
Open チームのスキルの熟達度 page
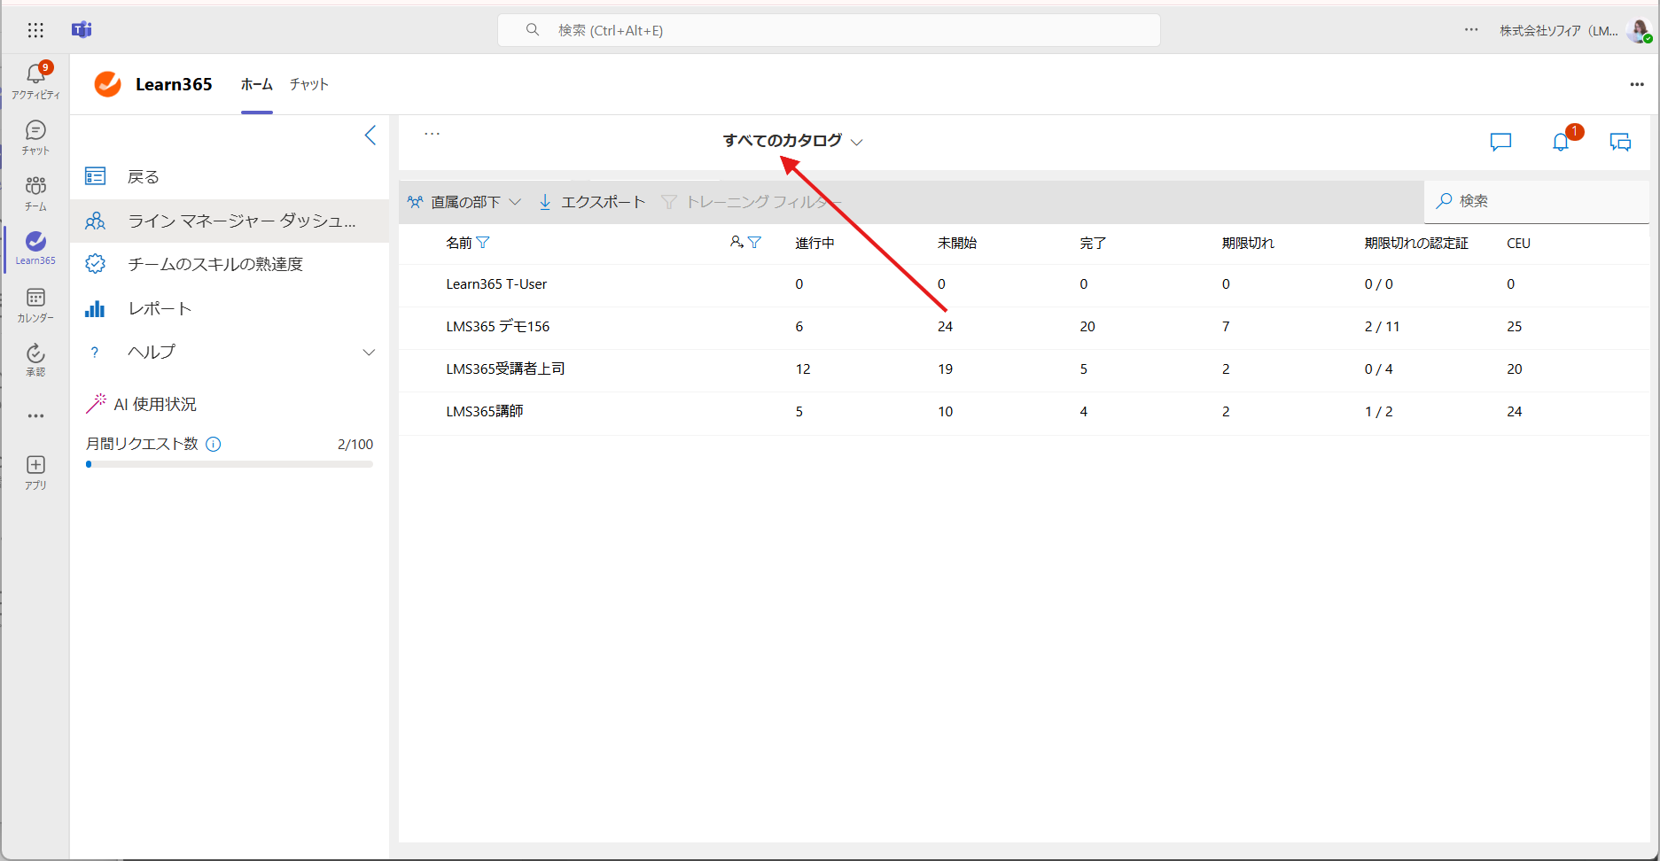(x=230, y=264)
